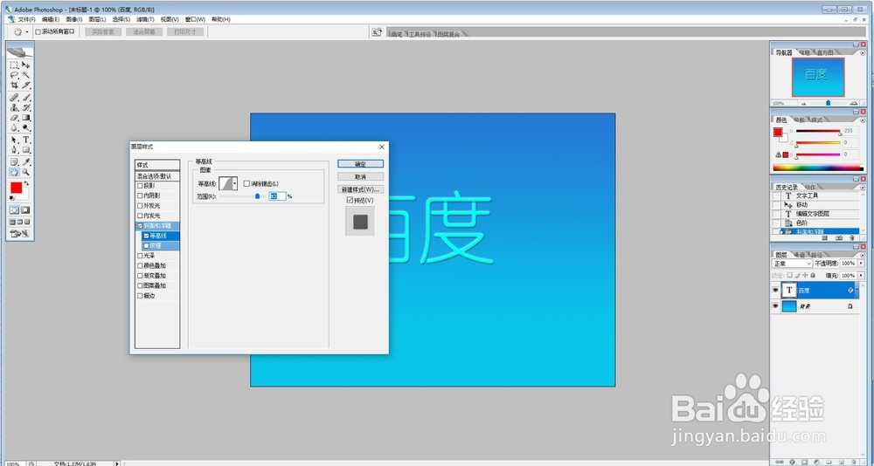Switch to Quick Mask mode
874x466 pixels.
[25, 210]
